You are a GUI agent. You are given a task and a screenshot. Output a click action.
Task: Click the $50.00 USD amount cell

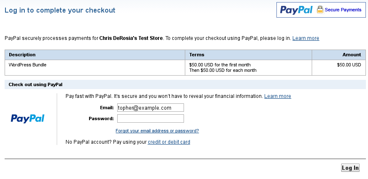[x=349, y=65]
